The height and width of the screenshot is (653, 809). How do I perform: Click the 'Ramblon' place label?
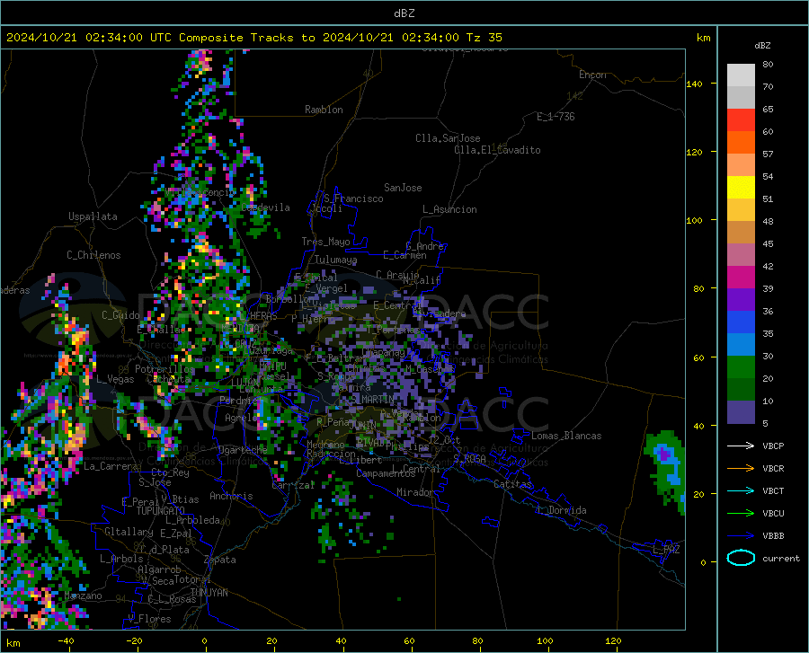point(324,110)
